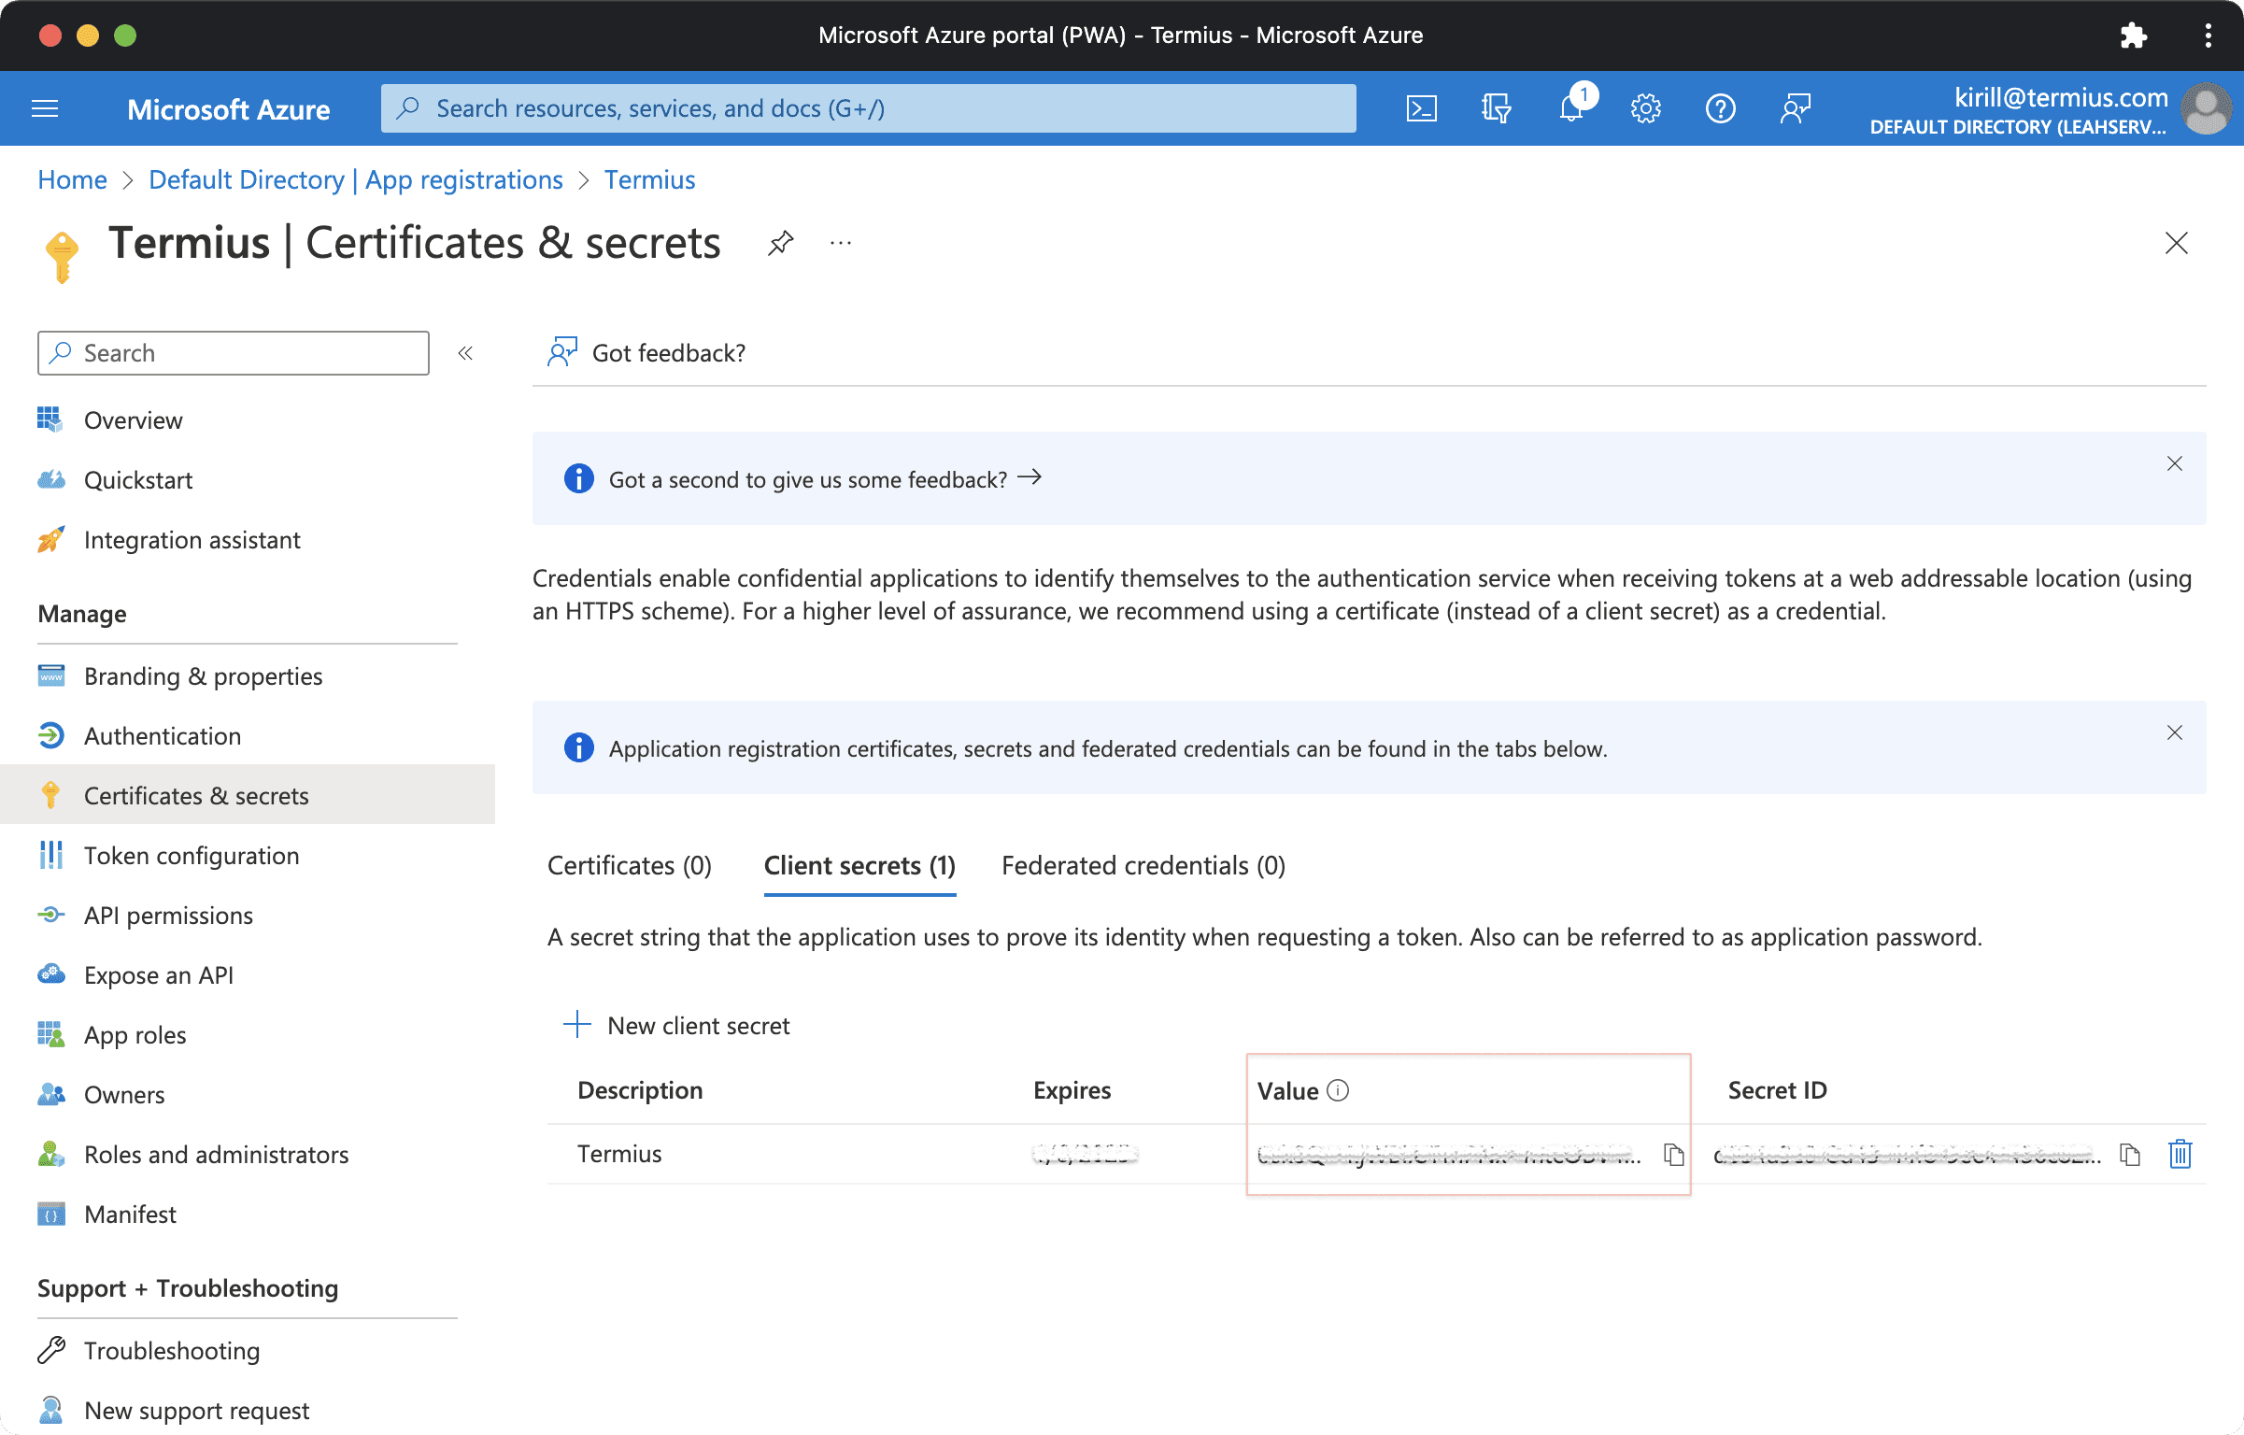The width and height of the screenshot is (2244, 1435).
Task: Click Microsoft Azure logo text
Action: (x=228, y=109)
